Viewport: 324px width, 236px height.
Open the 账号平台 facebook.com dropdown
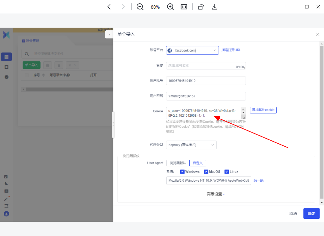(x=192, y=50)
